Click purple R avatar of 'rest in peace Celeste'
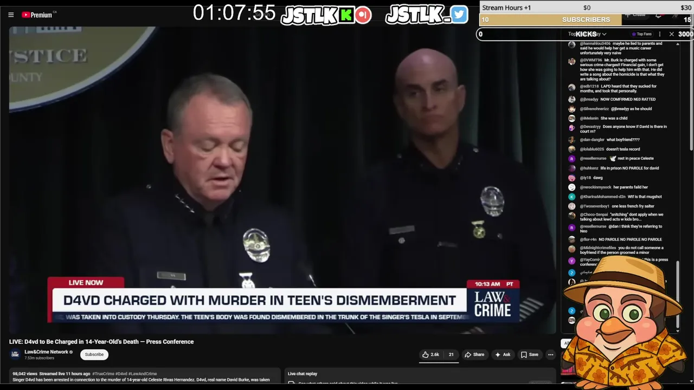Screen dimensions: 694x390 point(571,159)
